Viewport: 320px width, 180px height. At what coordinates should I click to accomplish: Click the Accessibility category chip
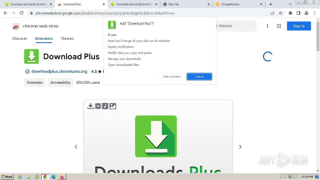click(60, 82)
